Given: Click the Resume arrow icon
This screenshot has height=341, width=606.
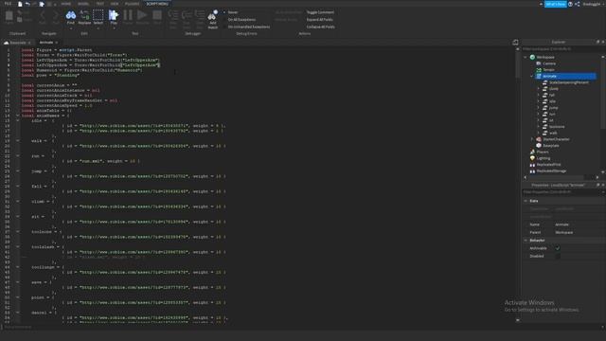Looking at the screenshot, I should click(142, 15).
